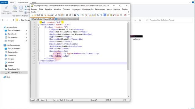Click the Save All toolbar icon

tap(42, 15)
